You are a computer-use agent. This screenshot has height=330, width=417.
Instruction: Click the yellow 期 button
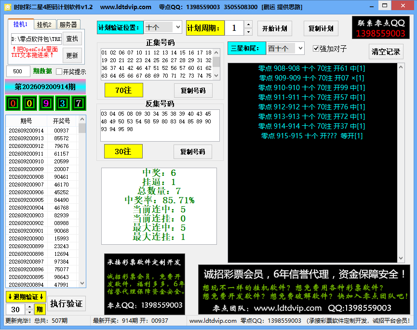point(40,310)
